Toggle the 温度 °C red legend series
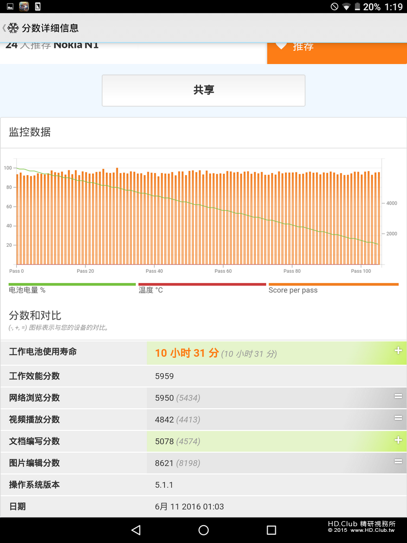The image size is (407, 543). point(202,288)
